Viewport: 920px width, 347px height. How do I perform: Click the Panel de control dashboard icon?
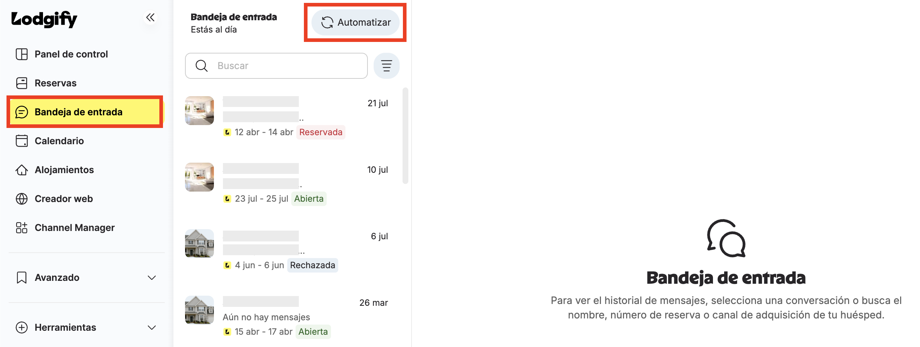click(22, 54)
